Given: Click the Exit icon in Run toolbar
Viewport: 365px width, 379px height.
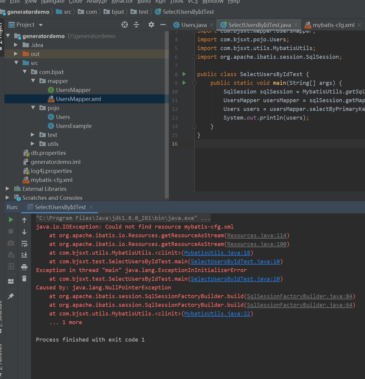Looking at the screenshot, I should point(11,266).
